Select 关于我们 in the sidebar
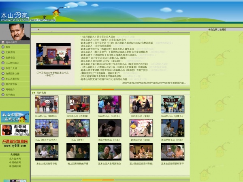The width and height of the screenshot is (243, 182). point(10,95)
